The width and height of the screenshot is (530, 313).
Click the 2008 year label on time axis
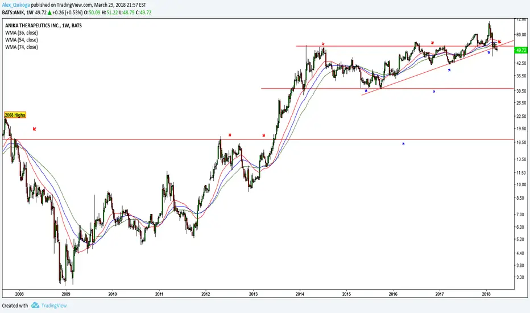point(19,294)
